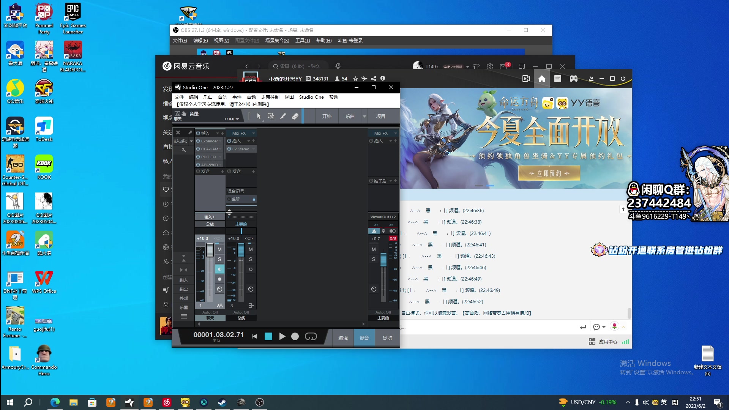Start playback in Studio One transport
The width and height of the screenshot is (729, 410).
point(282,336)
